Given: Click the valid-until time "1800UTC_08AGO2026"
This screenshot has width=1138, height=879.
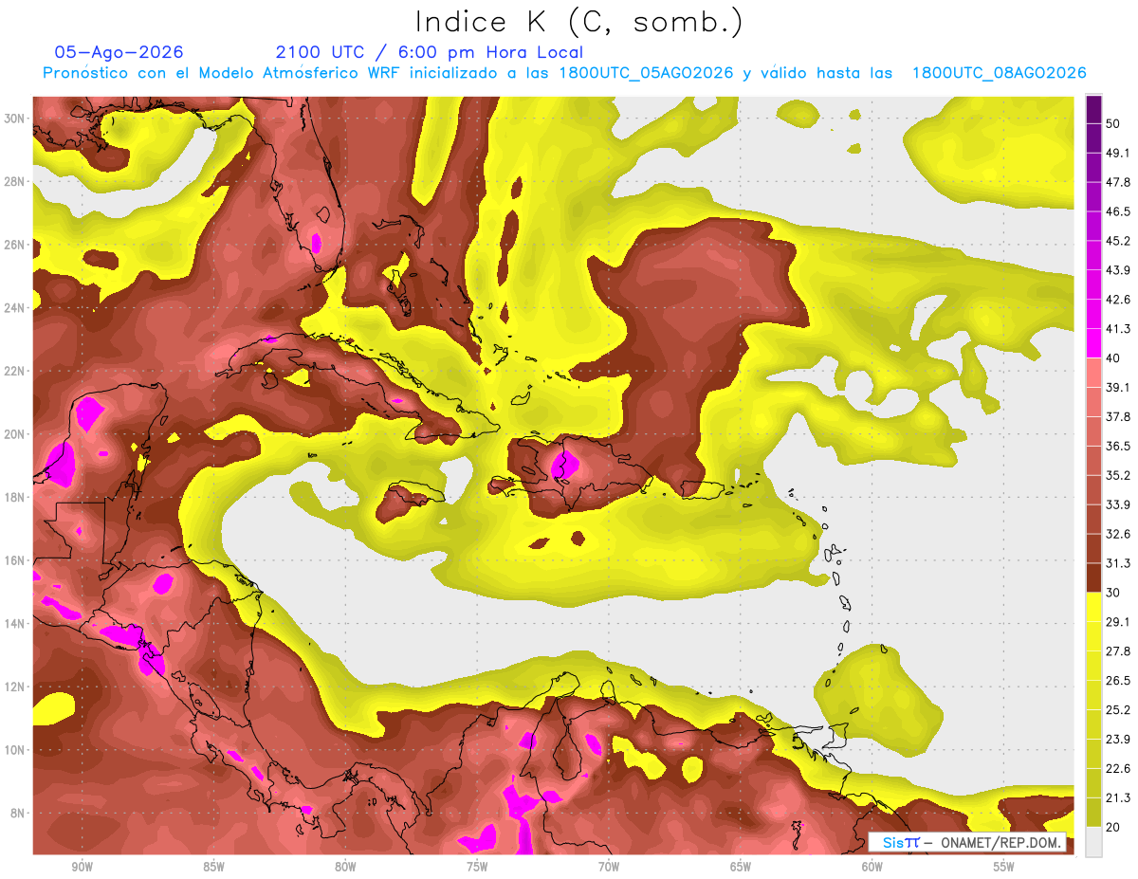Looking at the screenshot, I should click(x=999, y=73).
